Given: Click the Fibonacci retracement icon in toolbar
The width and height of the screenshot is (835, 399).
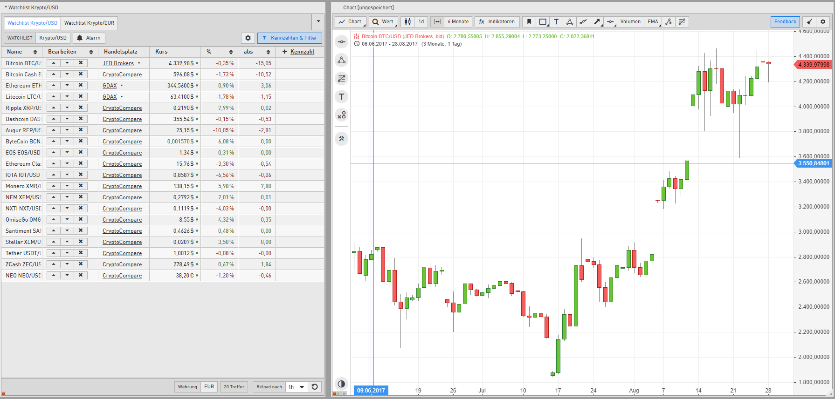Looking at the screenshot, I should pos(682,22).
